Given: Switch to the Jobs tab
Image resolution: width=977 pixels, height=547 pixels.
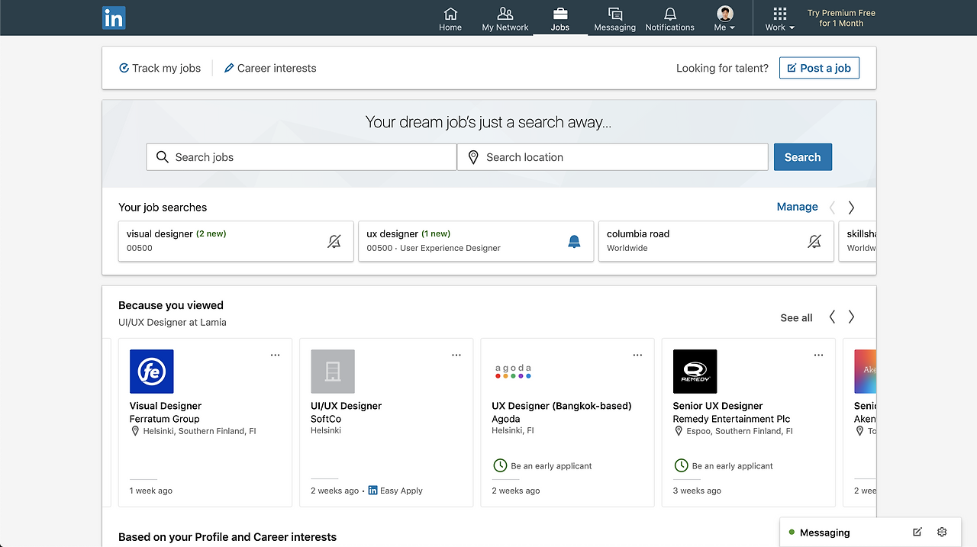Looking at the screenshot, I should click(559, 18).
